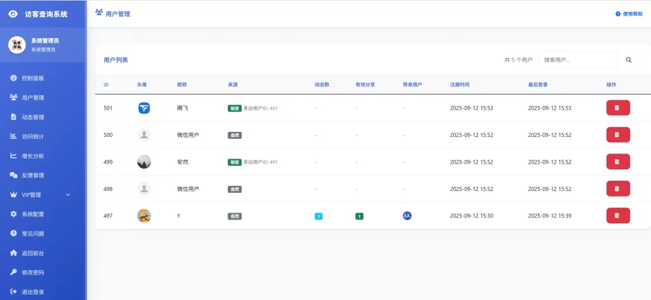Click the 修改密码 key icon

[x=13, y=272]
